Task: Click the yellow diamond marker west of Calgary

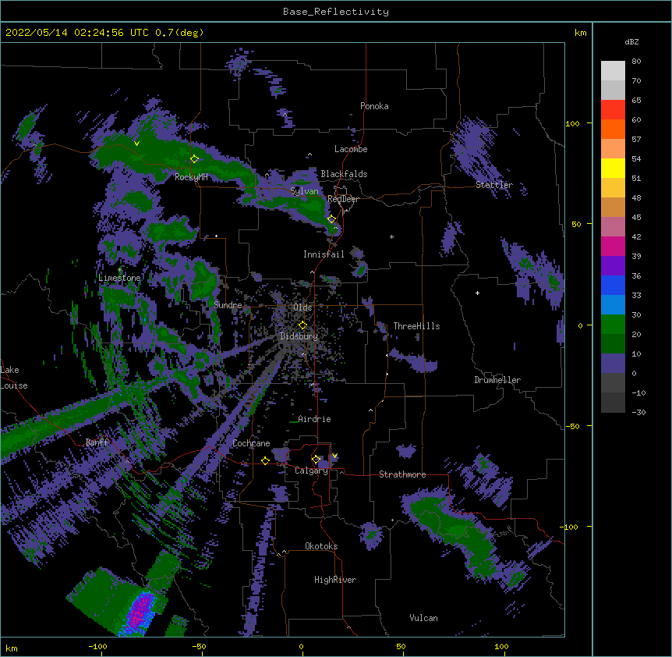Action: tap(265, 460)
